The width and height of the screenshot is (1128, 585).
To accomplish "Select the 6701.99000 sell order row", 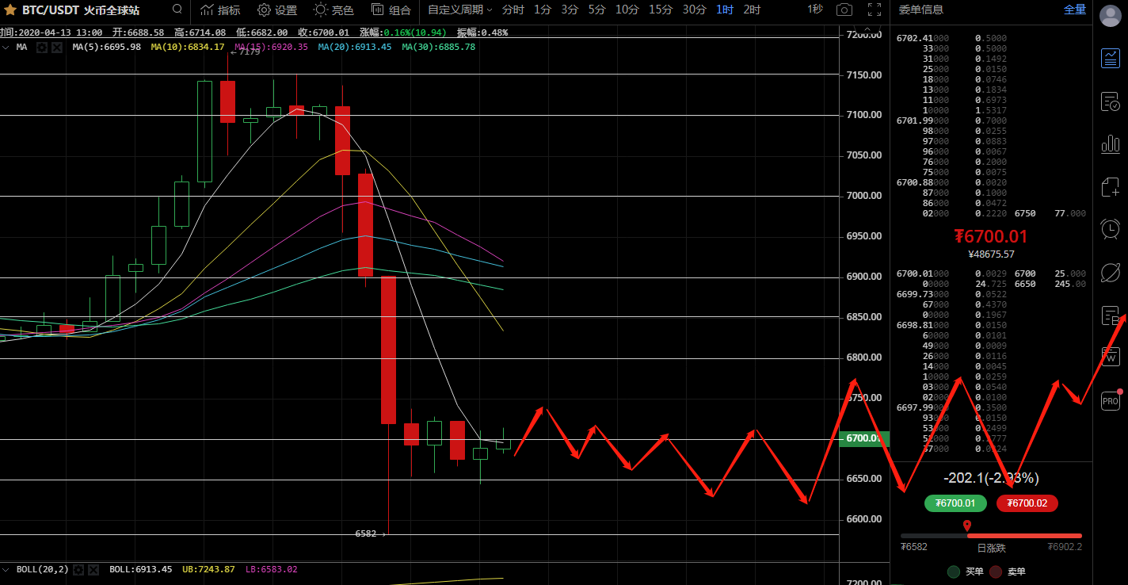I will pos(991,120).
